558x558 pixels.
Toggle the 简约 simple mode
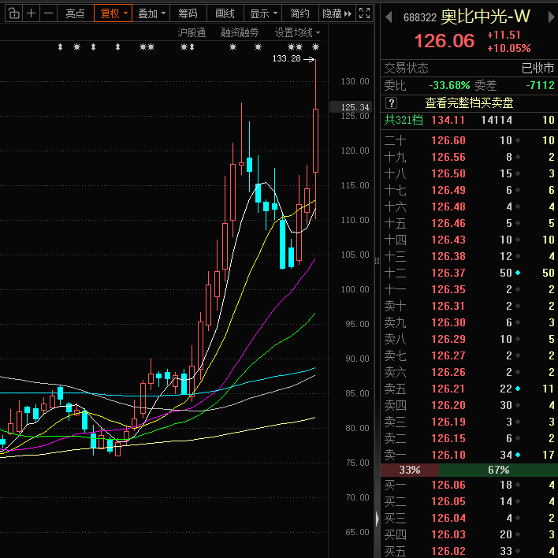[x=299, y=13]
